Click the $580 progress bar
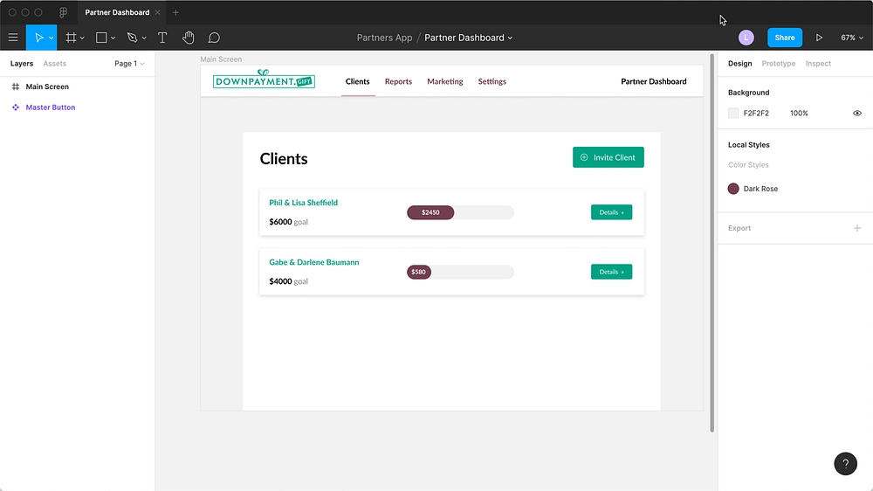873x491 pixels. tap(460, 272)
